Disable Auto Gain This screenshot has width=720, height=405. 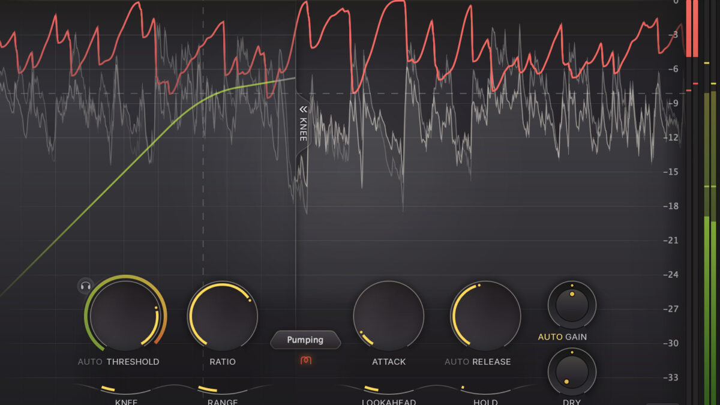[x=550, y=337]
